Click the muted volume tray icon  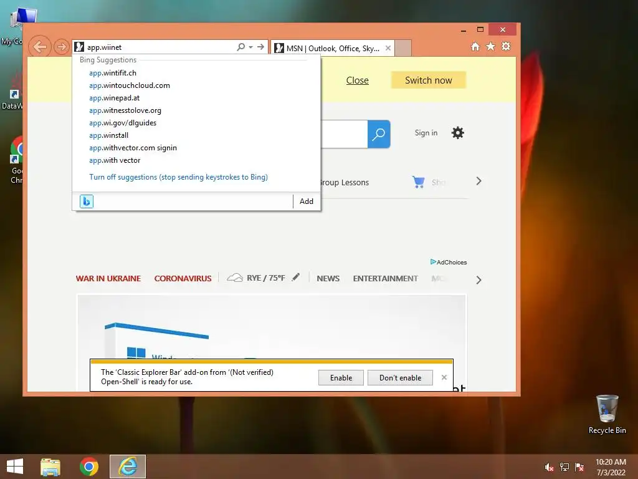pyautogui.click(x=550, y=467)
